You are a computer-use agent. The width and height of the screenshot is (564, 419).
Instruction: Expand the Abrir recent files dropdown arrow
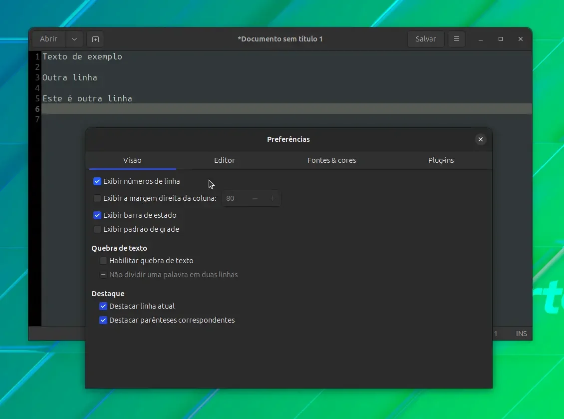tap(74, 39)
